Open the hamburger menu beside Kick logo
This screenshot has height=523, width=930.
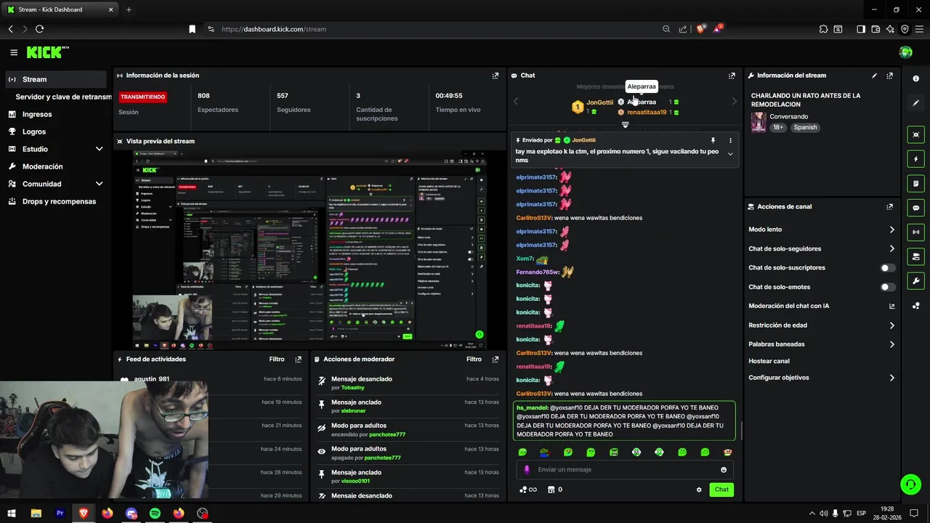(14, 52)
